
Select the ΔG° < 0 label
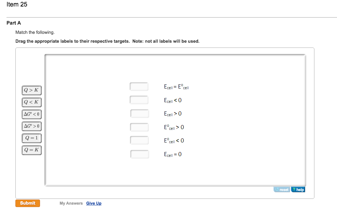(31, 114)
